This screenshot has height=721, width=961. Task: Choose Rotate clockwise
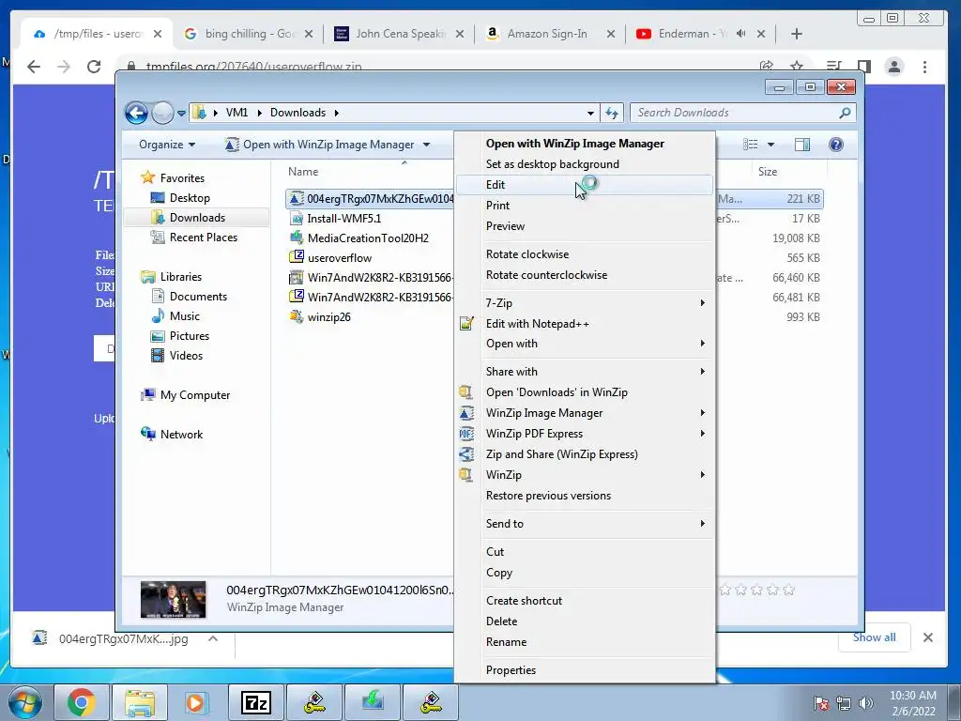[x=584, y=254]
